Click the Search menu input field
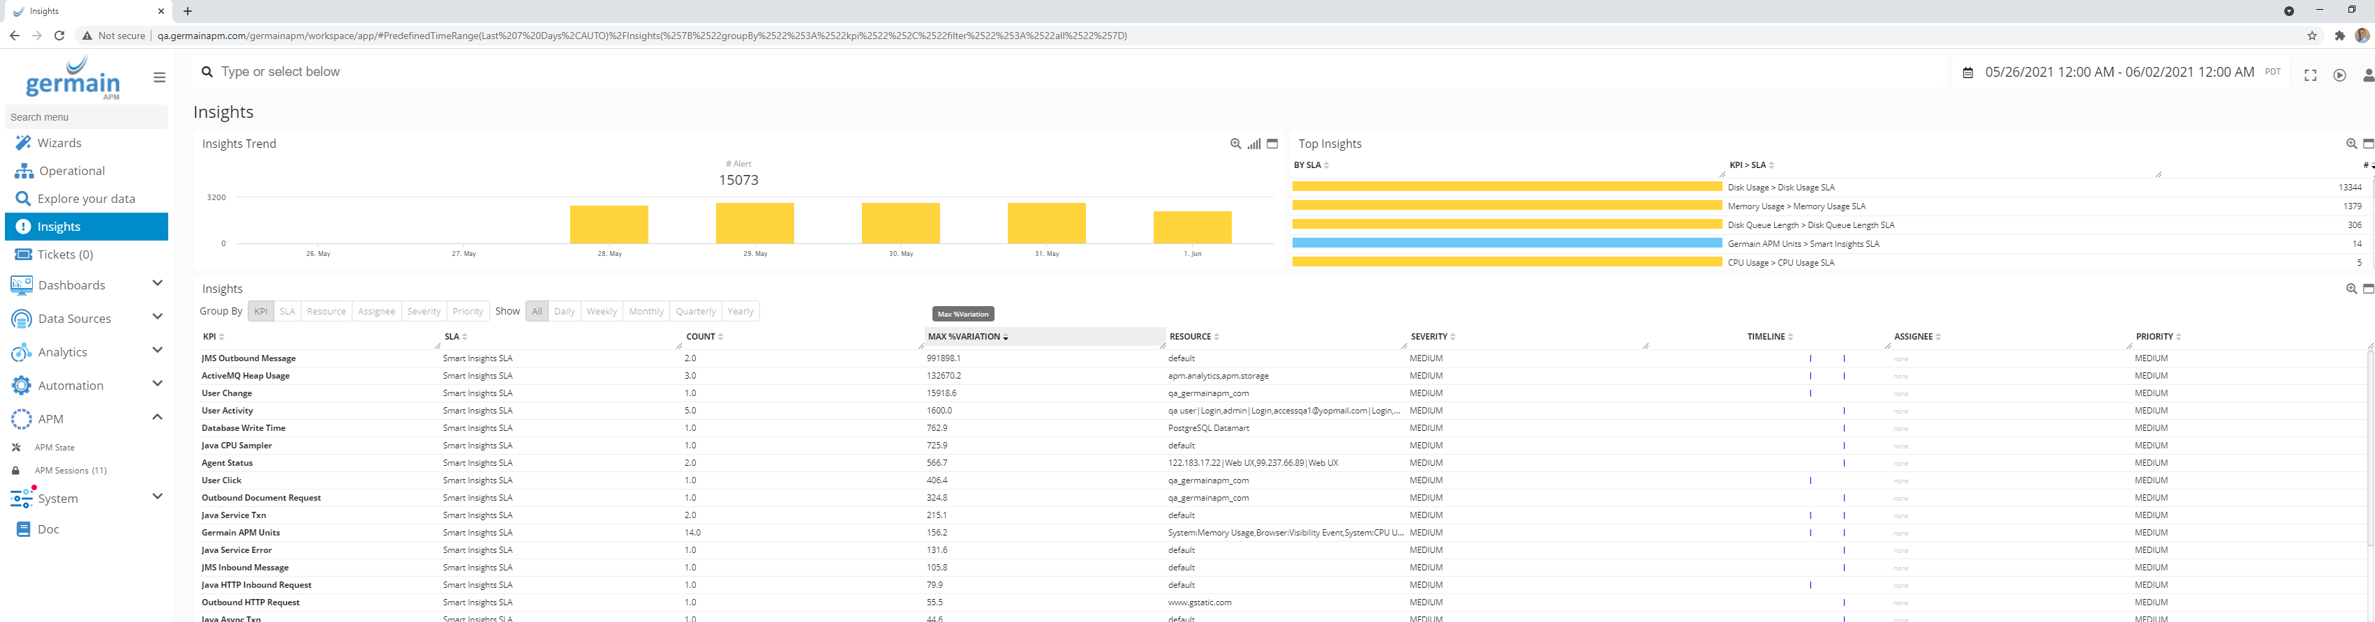The width and height of the screenshot is (2375, 622). pos(87,117)
